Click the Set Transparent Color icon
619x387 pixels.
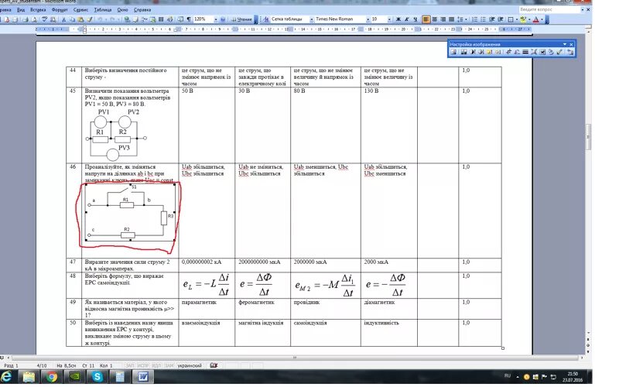(559, 52)
